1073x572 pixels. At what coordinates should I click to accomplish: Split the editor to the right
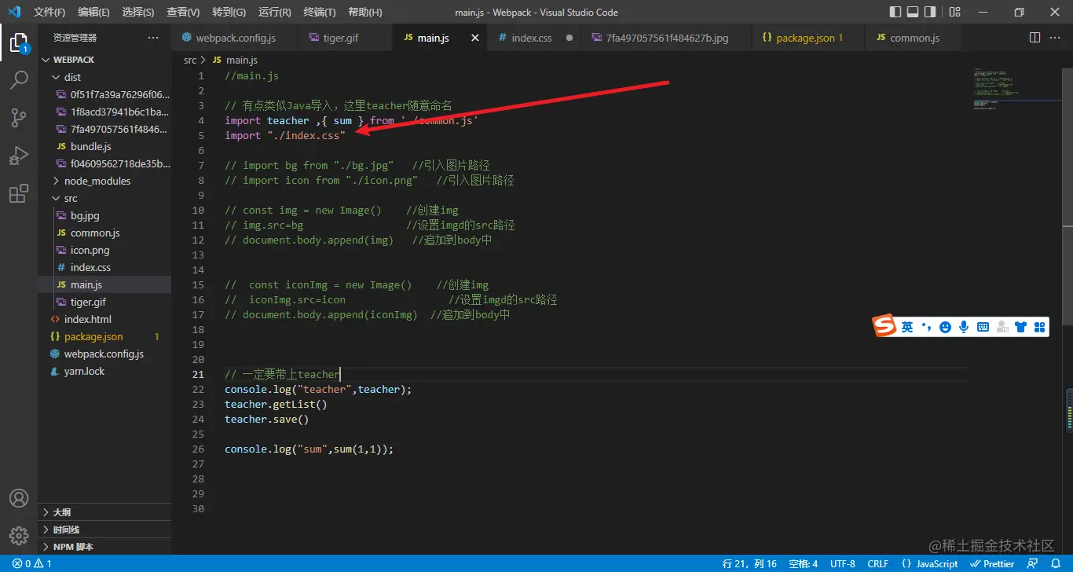pos(1035,38)
